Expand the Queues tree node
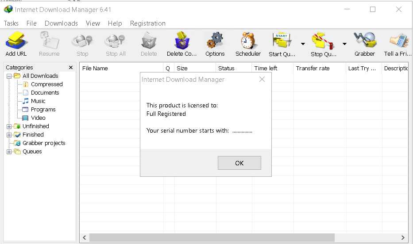Image resolution: width=413 pixels, height=244 pixels. 9,152
